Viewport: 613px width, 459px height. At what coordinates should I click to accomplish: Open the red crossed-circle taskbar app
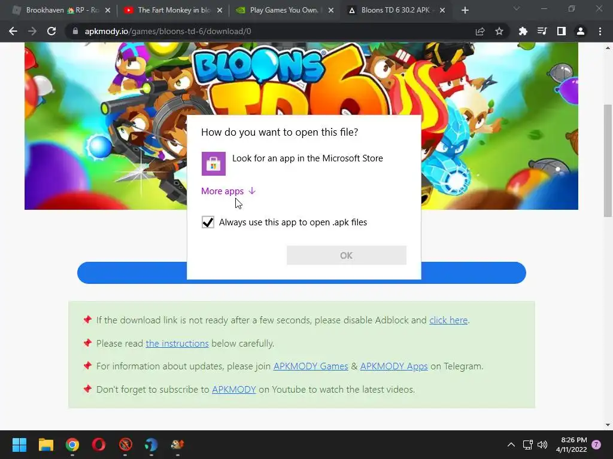point(126,445)
